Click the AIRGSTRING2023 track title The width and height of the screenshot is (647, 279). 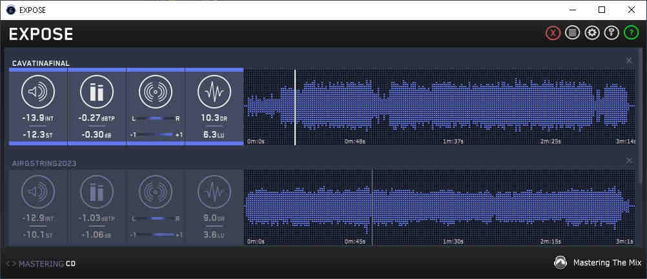[44, 163]
